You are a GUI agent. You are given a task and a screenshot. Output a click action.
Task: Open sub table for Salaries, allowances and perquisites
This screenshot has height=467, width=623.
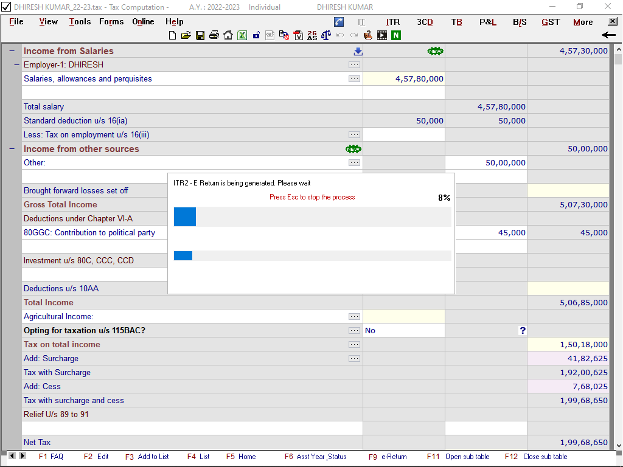pos(354,78)
